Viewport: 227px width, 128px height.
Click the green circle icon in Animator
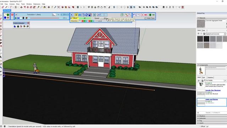[150, 15]
